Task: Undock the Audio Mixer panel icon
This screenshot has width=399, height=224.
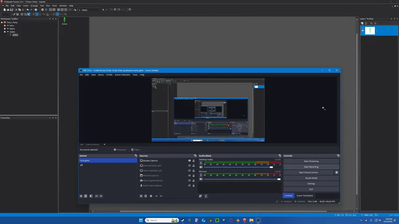Action: point(280,156)
